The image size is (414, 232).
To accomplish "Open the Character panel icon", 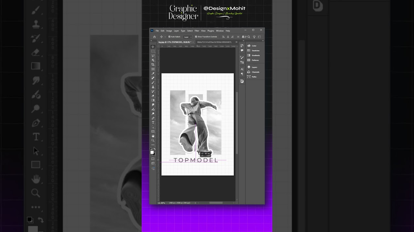I will coord(242,69).
